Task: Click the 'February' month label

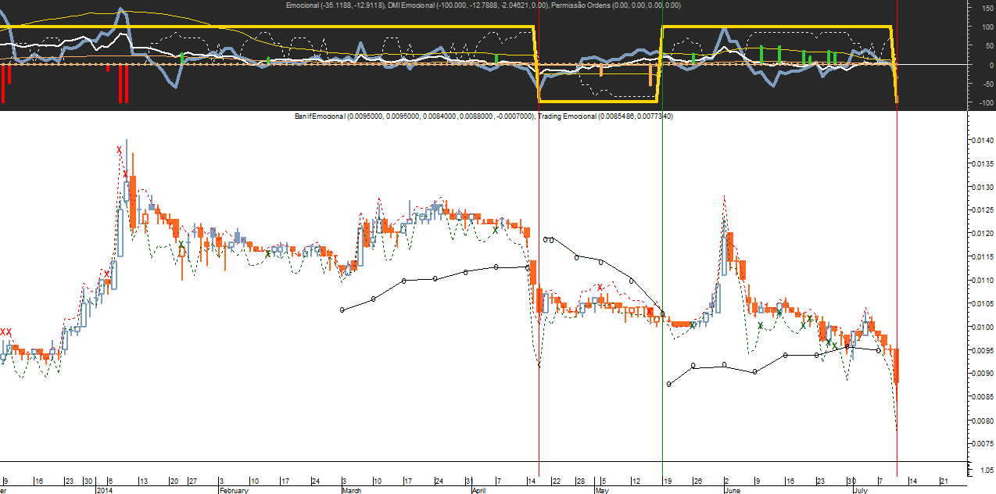Action: [x=234, y=491]
